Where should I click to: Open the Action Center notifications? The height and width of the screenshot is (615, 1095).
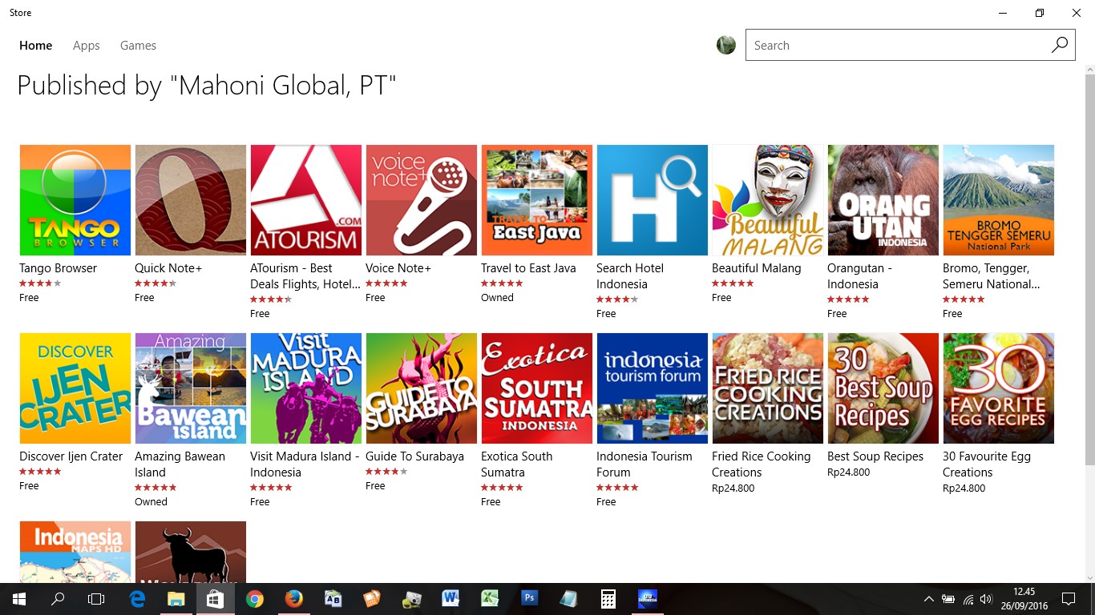[1069, 599]
